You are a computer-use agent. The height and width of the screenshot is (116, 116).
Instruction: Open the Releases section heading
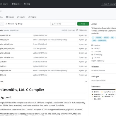pos(95,67)
